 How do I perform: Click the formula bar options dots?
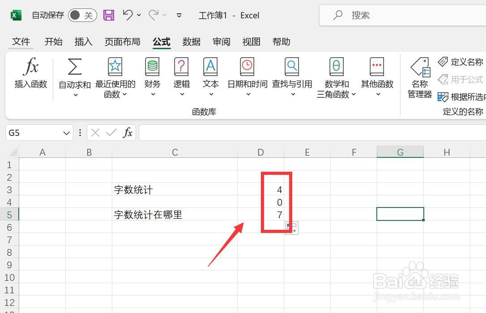tap(80, 133)
